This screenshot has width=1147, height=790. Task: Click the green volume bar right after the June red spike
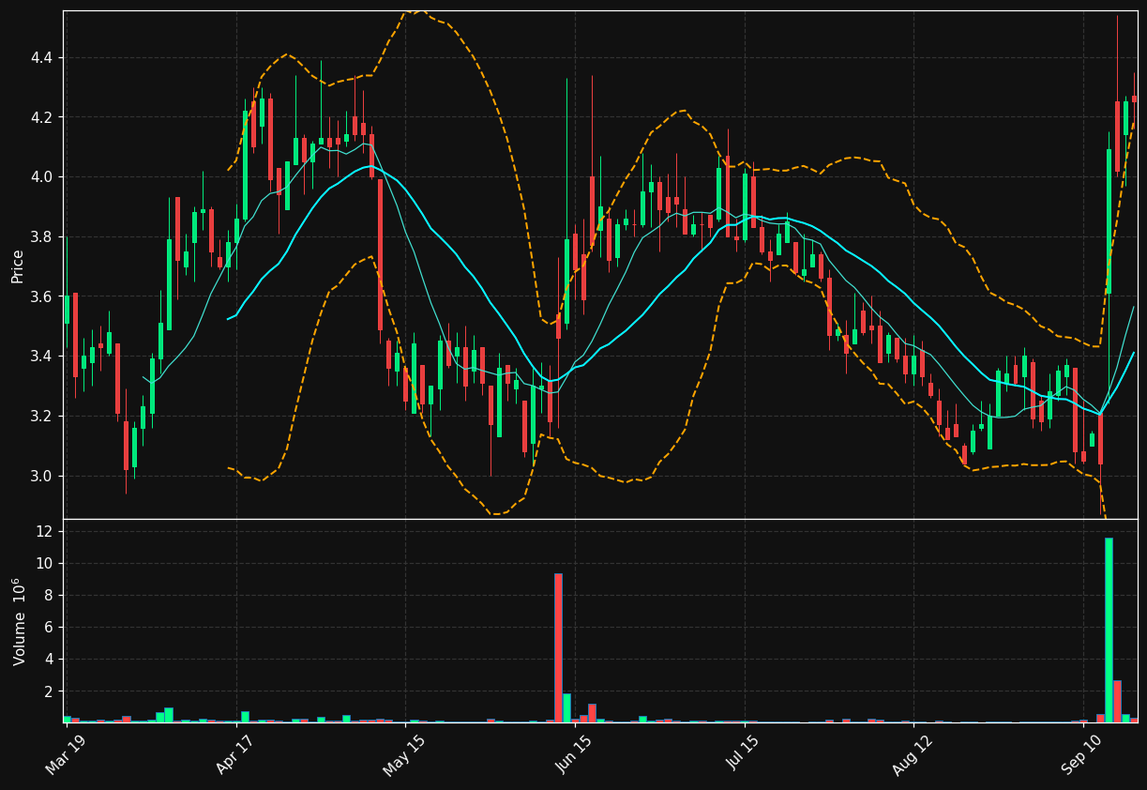click(566, 707)
